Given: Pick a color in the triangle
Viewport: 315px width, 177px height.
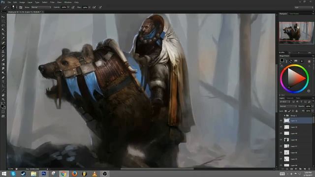Looking at the screenshot, I should (x=295, y=79).
